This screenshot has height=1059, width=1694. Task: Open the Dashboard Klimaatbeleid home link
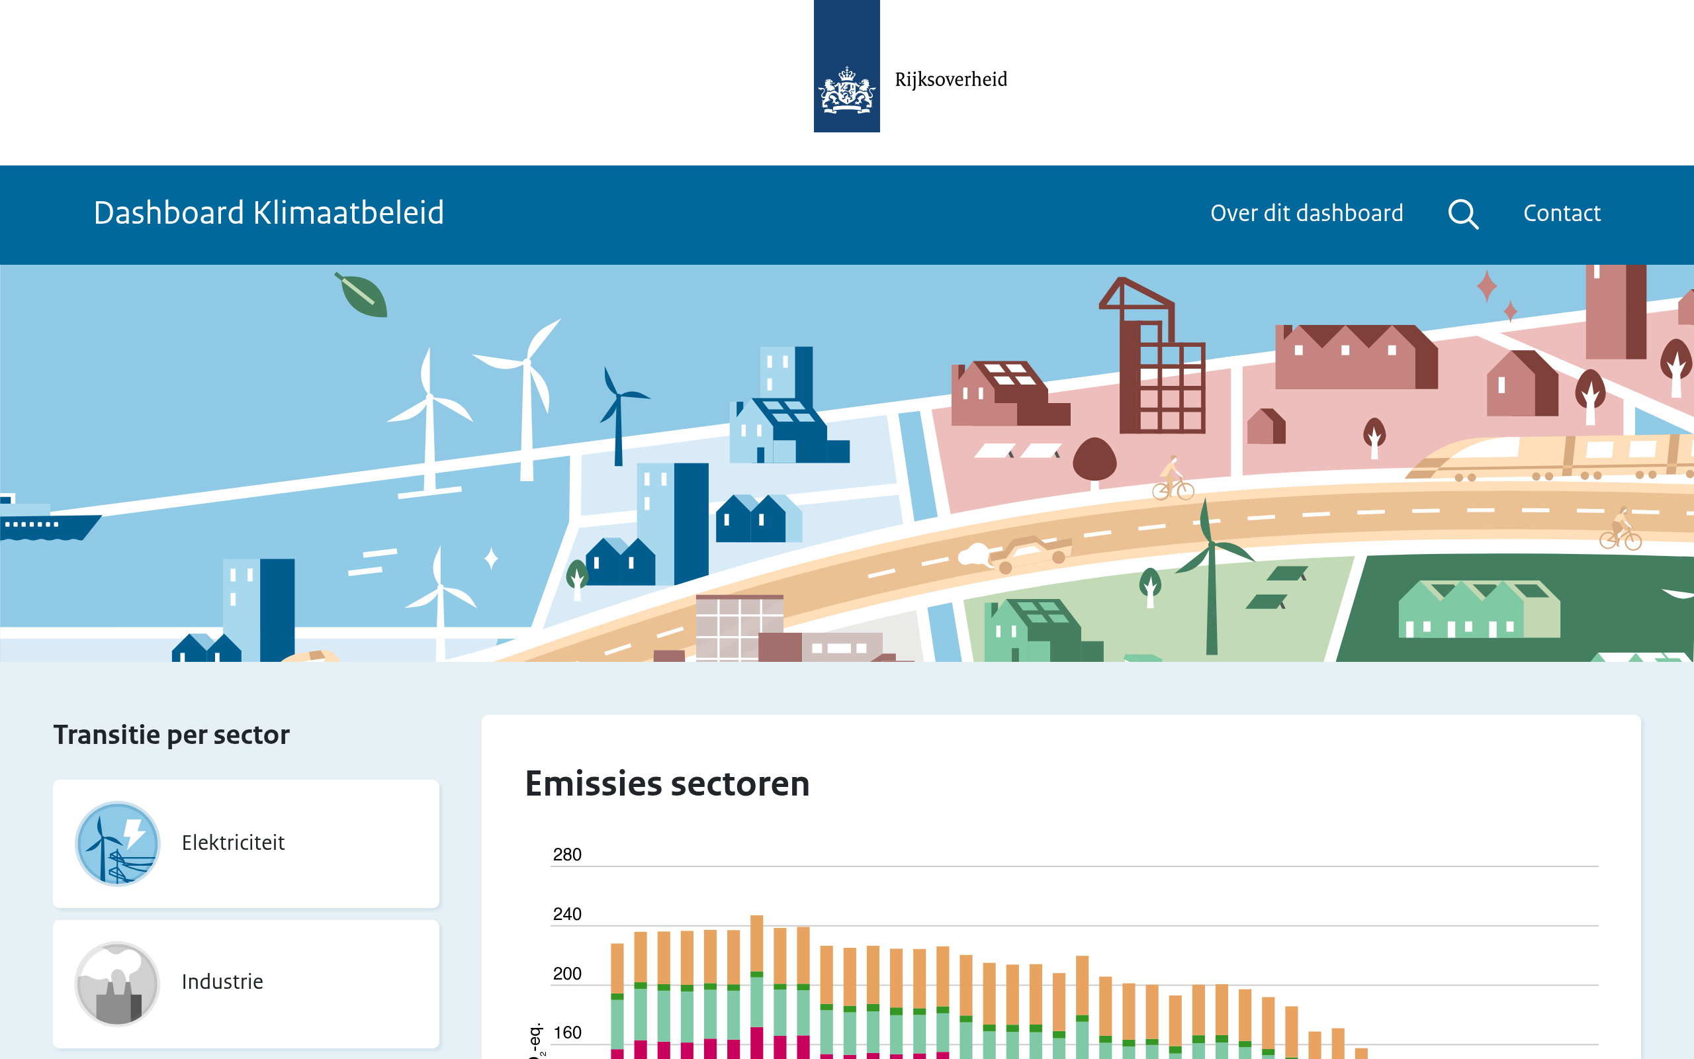(269, 213)
